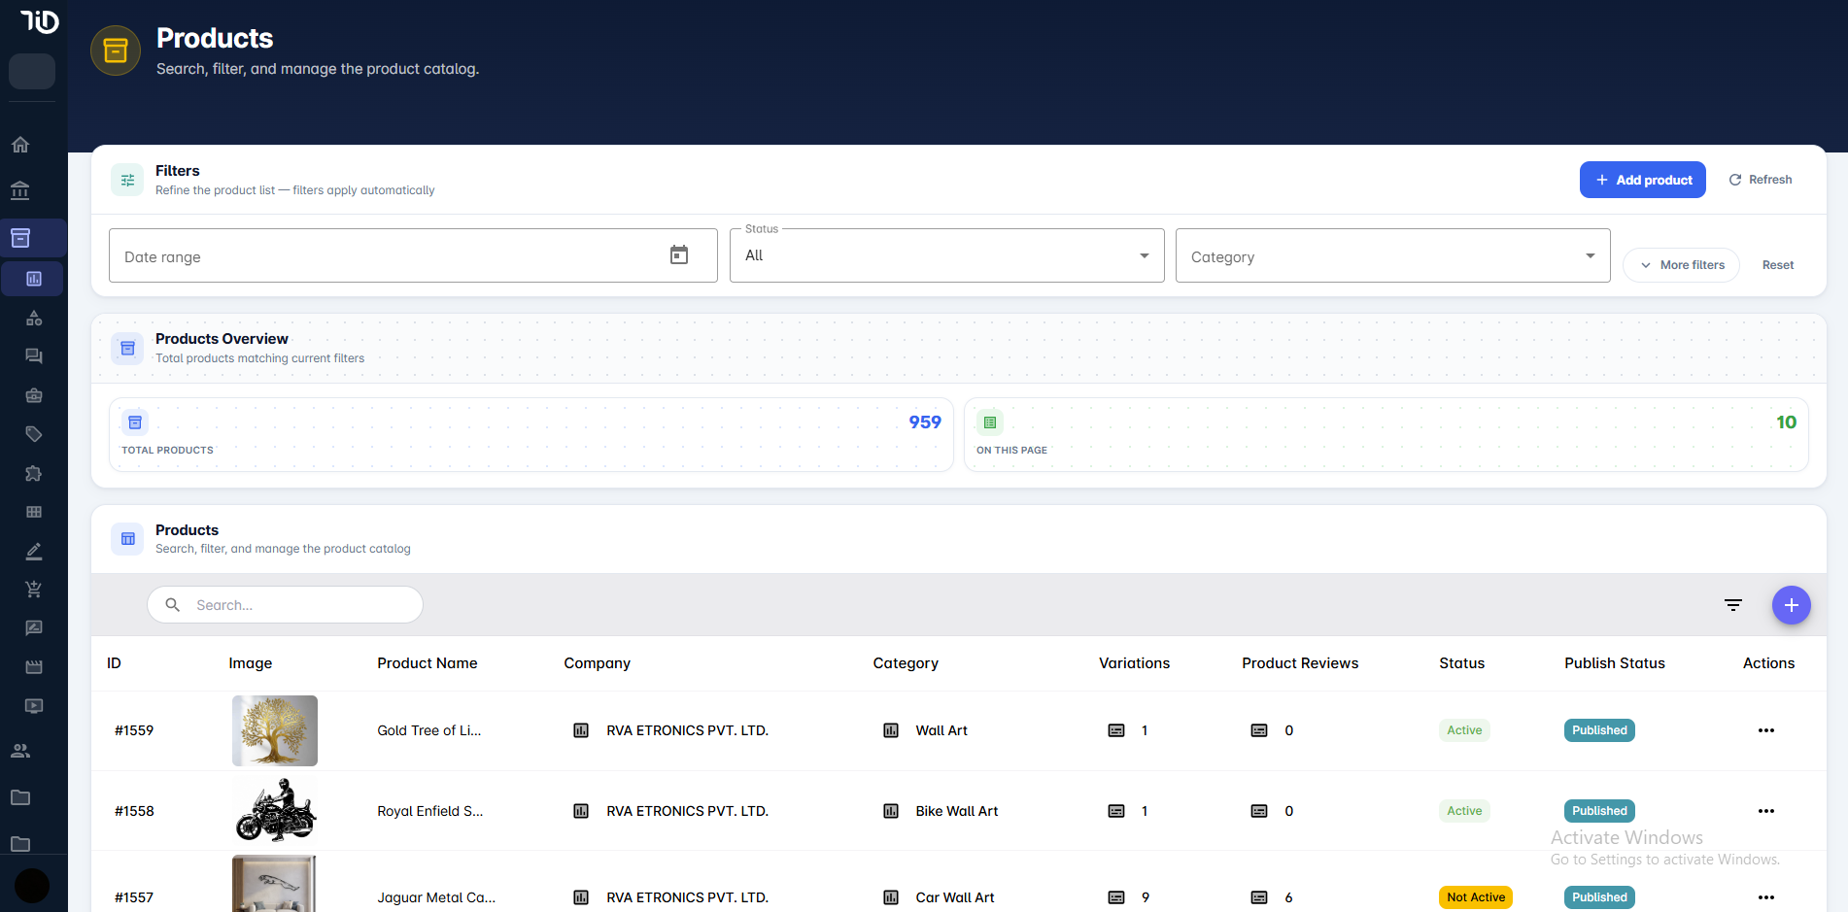Image resolution: width=1848 pixels, height=912 pixels.
Task: Open the shopping cart sidebar icon
Action: [x=34, y=590]
